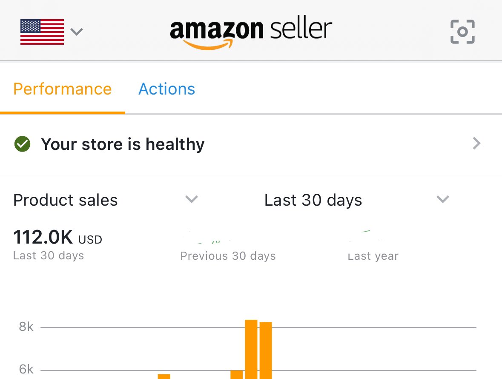Open the Product sales metric selector
Viewport: 502px width, 379px height.
(x=66, y=200)
